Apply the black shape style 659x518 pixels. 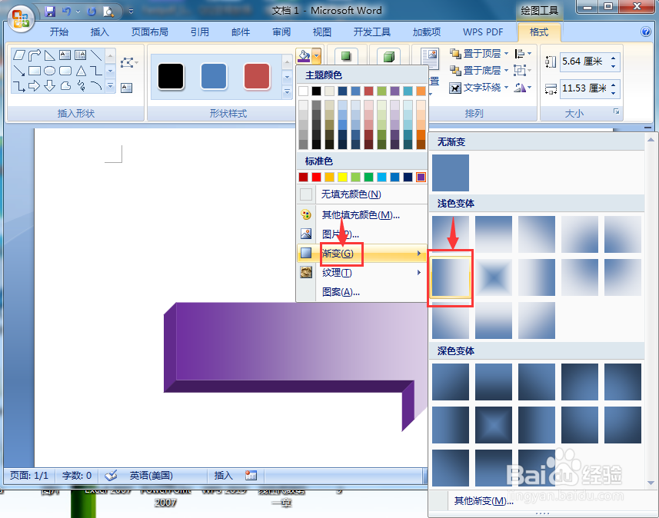[x=171, y=76]
